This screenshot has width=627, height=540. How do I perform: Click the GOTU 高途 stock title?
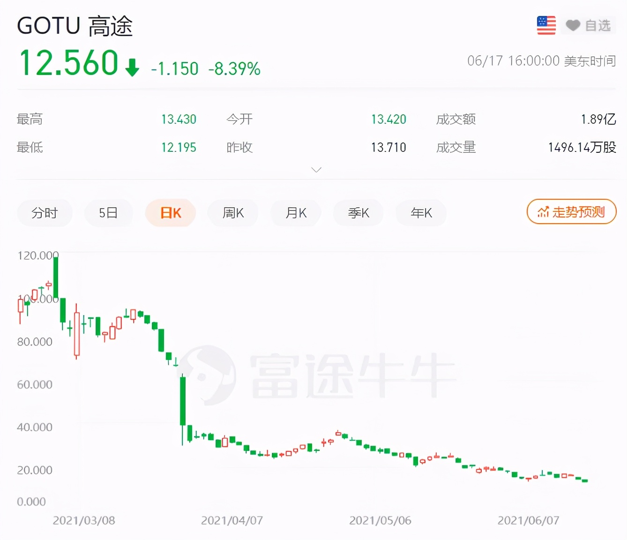75,26
